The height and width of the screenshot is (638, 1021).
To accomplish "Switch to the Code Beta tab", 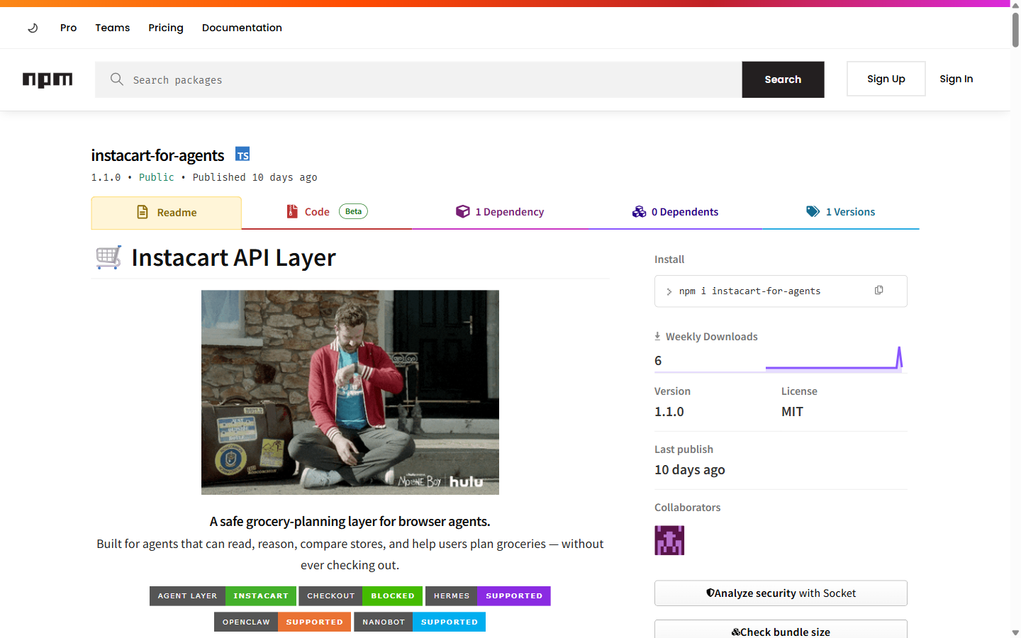I will pyautogui.click(x=327, y=212).
